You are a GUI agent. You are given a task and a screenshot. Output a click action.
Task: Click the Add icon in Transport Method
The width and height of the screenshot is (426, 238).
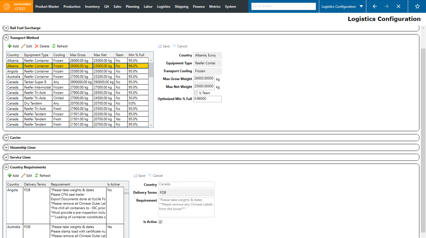10,46
